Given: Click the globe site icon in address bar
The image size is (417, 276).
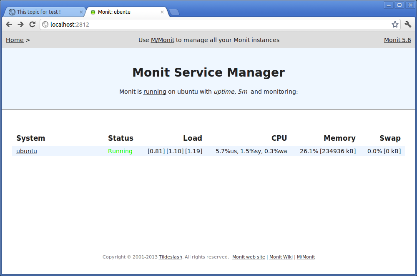Looking at the screenshot, I should (x=45, y=25).
